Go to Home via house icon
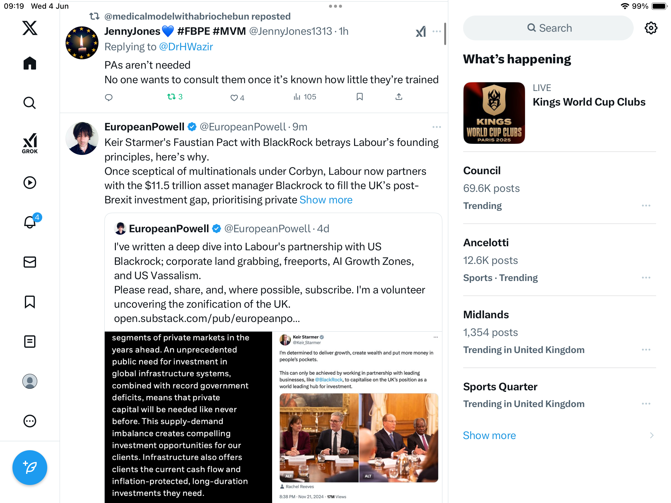Screen dimensions: 671x503 coord(30,63)
